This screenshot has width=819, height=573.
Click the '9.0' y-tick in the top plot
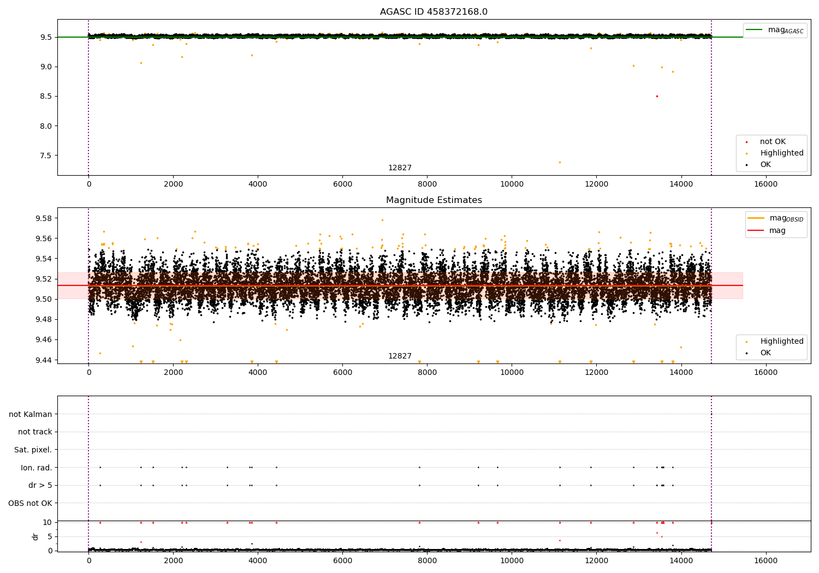tap(46, 67)
